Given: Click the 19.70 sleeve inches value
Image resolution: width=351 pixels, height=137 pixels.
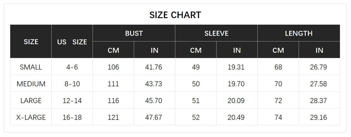Looking at the screenshot, I should [236, 84].
